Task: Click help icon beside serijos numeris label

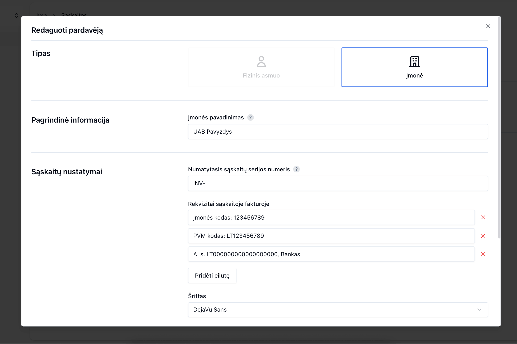Action: 296,169
